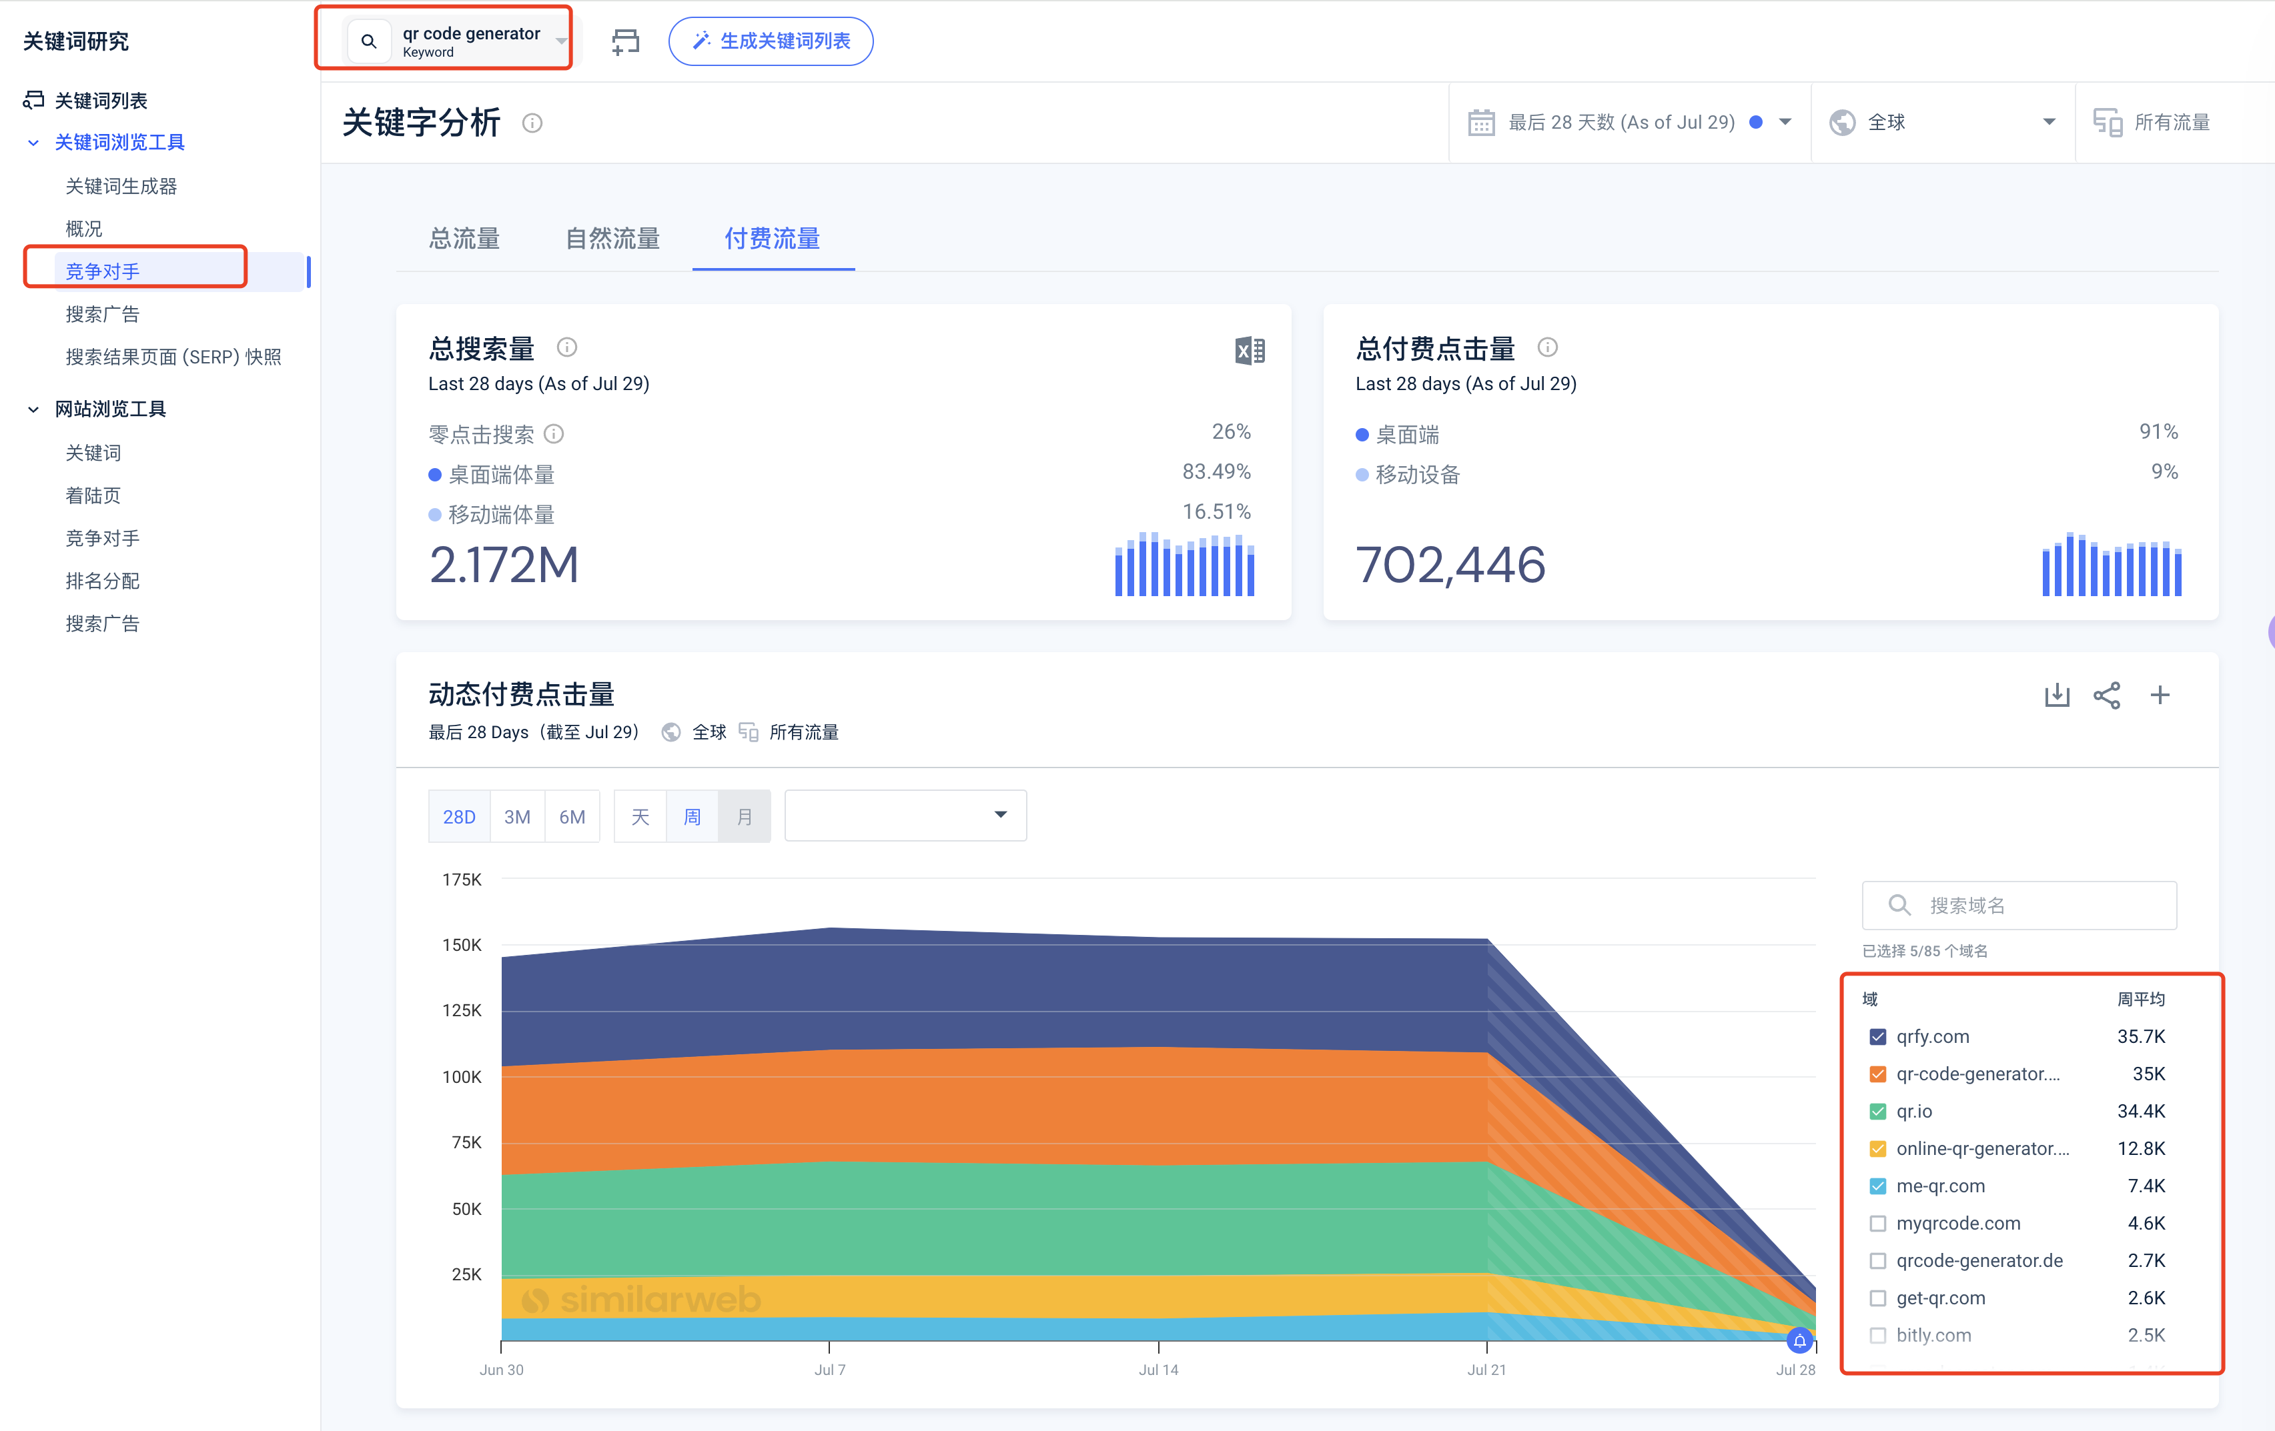Switch to the 自然流量 tab
2275x1431 pixels.
[612, 239]
